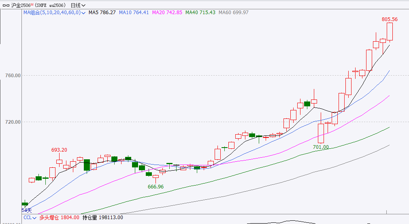Click the link icon beside 沪金2506
The width and height of the screenshot is (409, 224).
tap(6, 5)
